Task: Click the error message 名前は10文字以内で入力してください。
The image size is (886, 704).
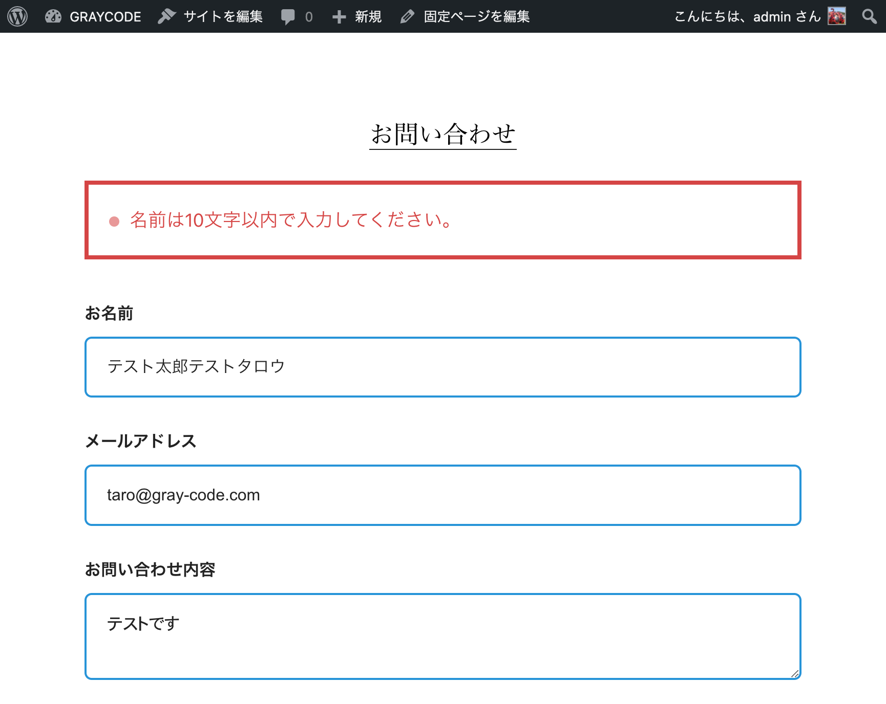Action: click(292, 220)
